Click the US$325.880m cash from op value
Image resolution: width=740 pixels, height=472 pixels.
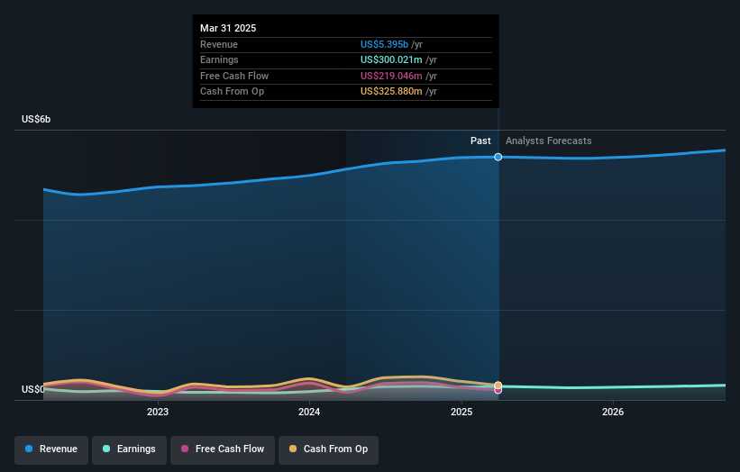[391, 92]
